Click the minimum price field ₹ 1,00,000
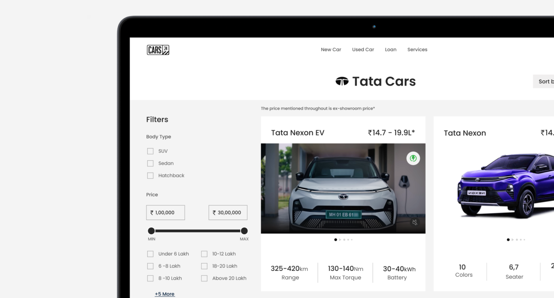 165,212
